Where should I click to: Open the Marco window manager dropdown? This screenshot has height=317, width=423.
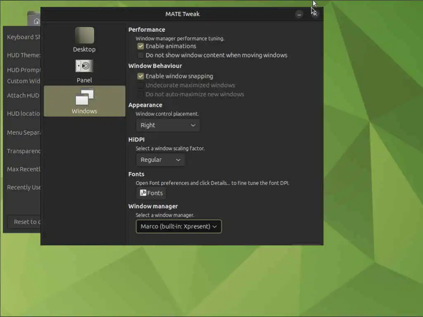(x=178, y=227)
